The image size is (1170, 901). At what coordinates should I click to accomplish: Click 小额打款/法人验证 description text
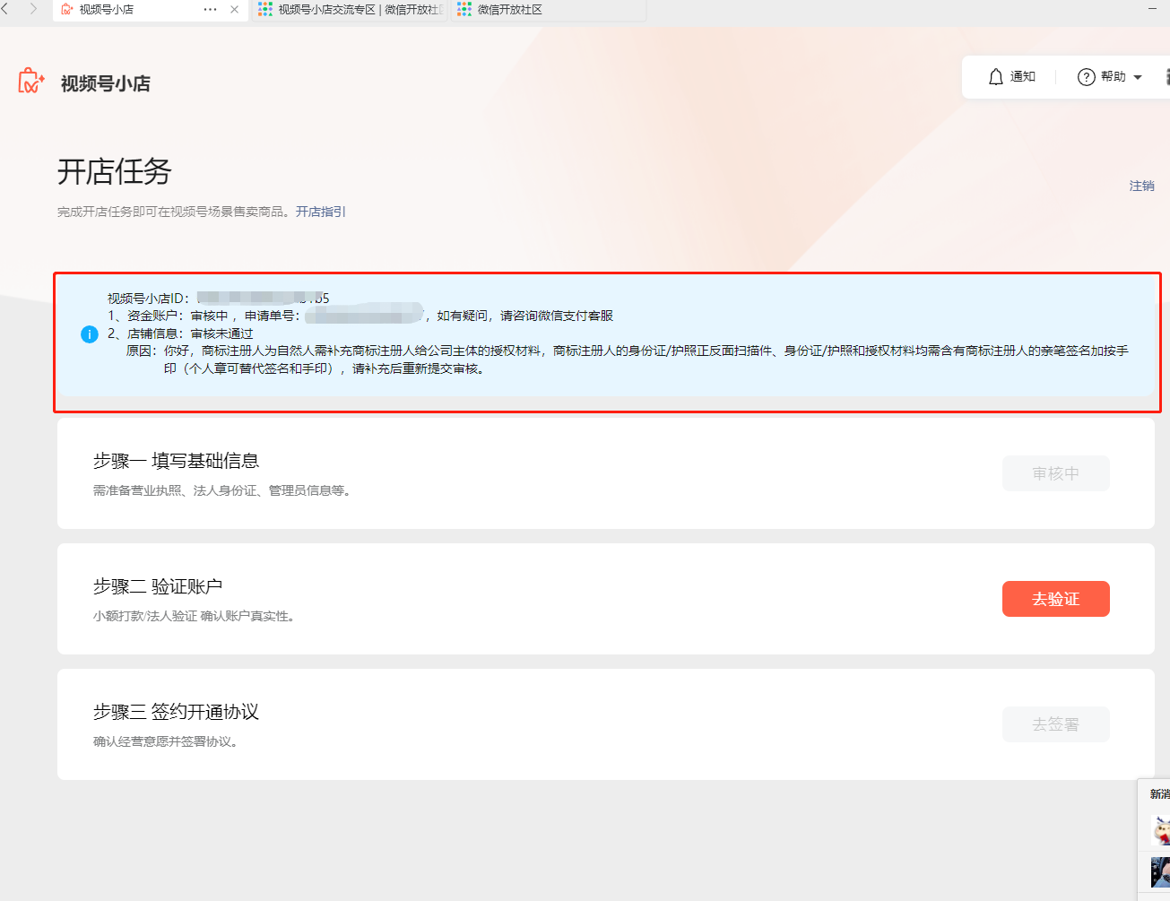pos(194,616)
